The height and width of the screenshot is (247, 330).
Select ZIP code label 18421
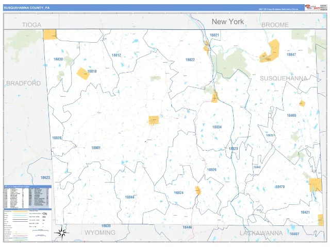[x=305, y=213]
